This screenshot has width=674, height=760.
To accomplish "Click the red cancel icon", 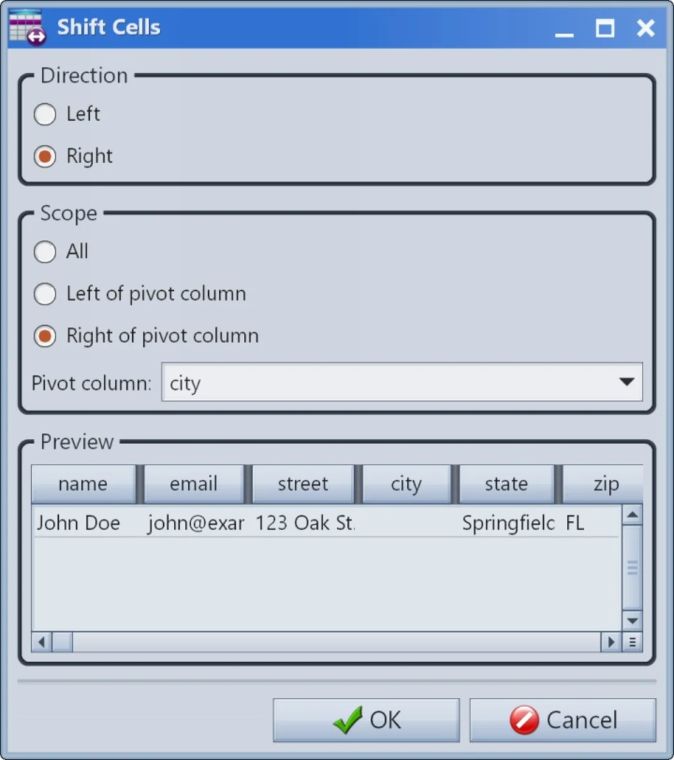I will tap(524, 720).
